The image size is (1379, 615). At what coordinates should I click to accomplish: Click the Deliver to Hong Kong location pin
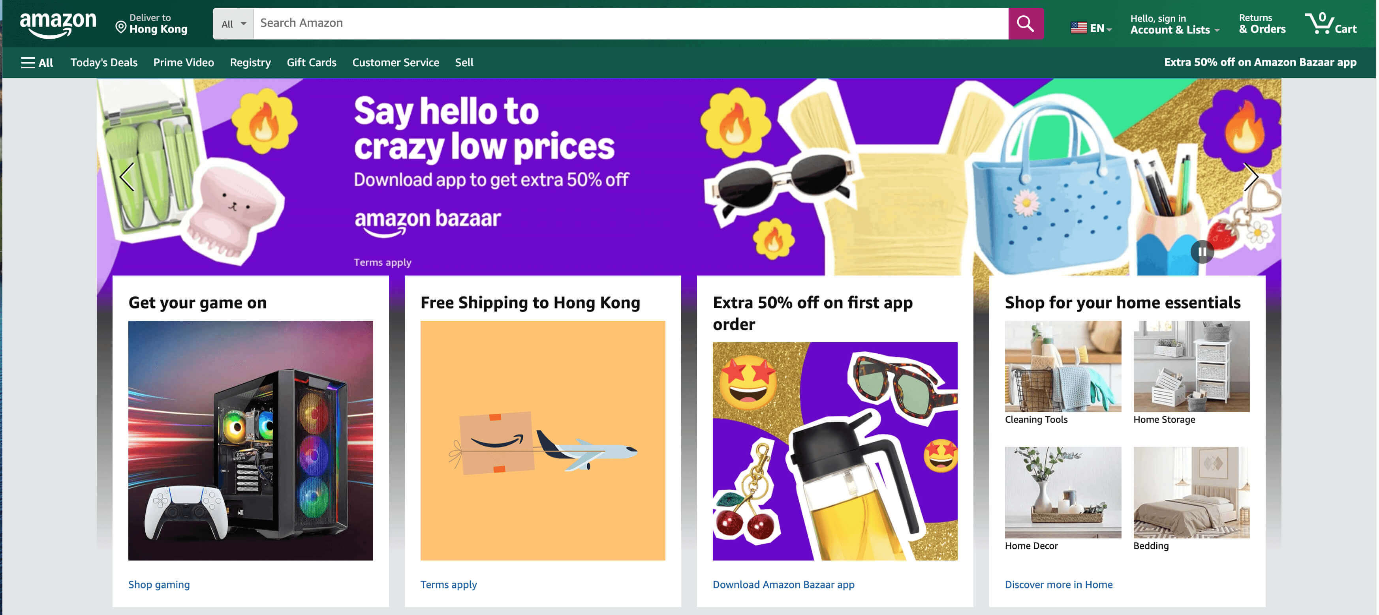pos(121,27)
